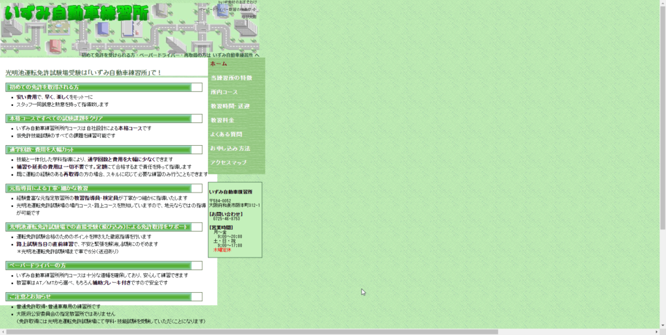Click the 通学回数・費用を大幅カット heading
Viewport: 666px width, 335px height.
[x=41, y=150]
